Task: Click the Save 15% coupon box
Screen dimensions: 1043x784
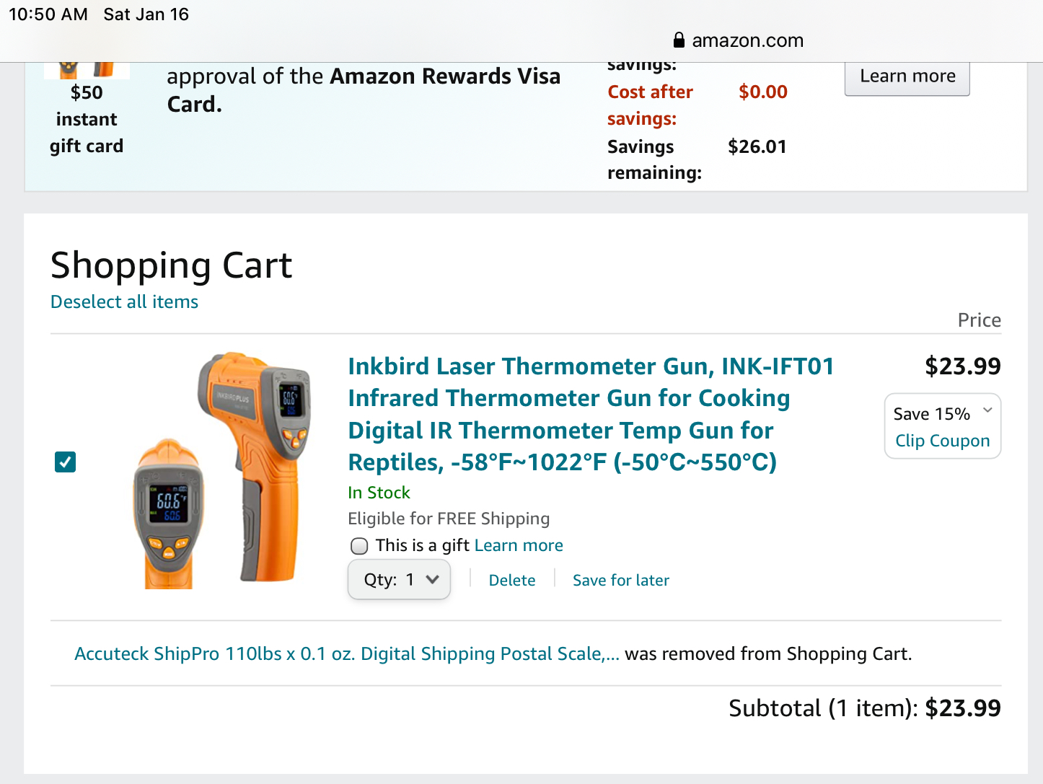Action: click(943, 426)
